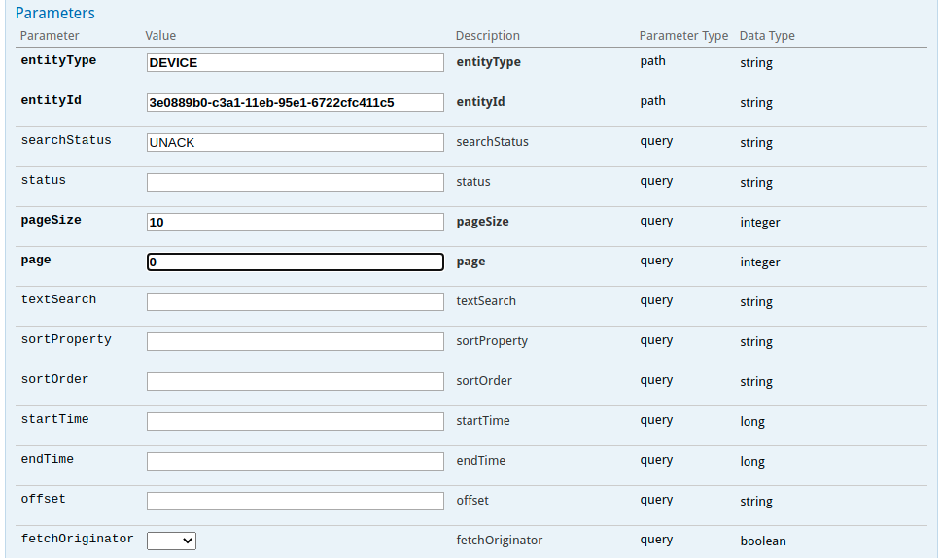Click the Parameter column header

pos(50,35)
